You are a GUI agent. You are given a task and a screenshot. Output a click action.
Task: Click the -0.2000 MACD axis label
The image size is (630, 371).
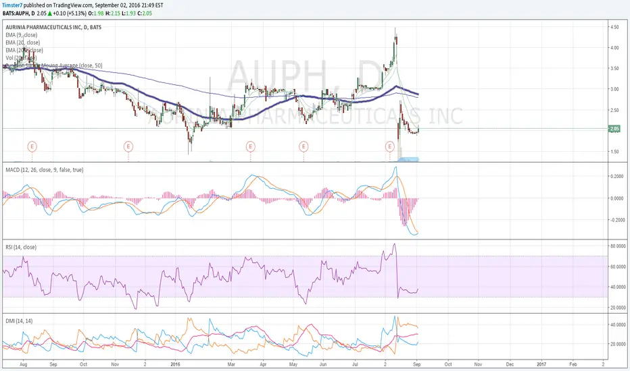click(x=616, y=220)
